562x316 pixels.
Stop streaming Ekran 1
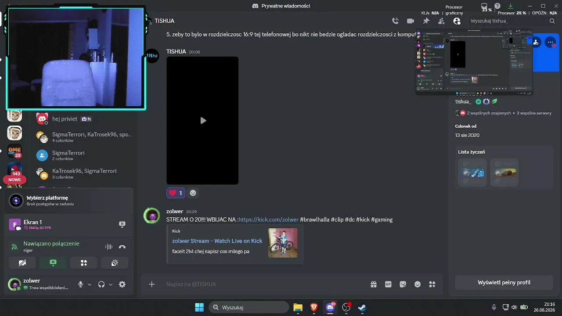[122, 224]
